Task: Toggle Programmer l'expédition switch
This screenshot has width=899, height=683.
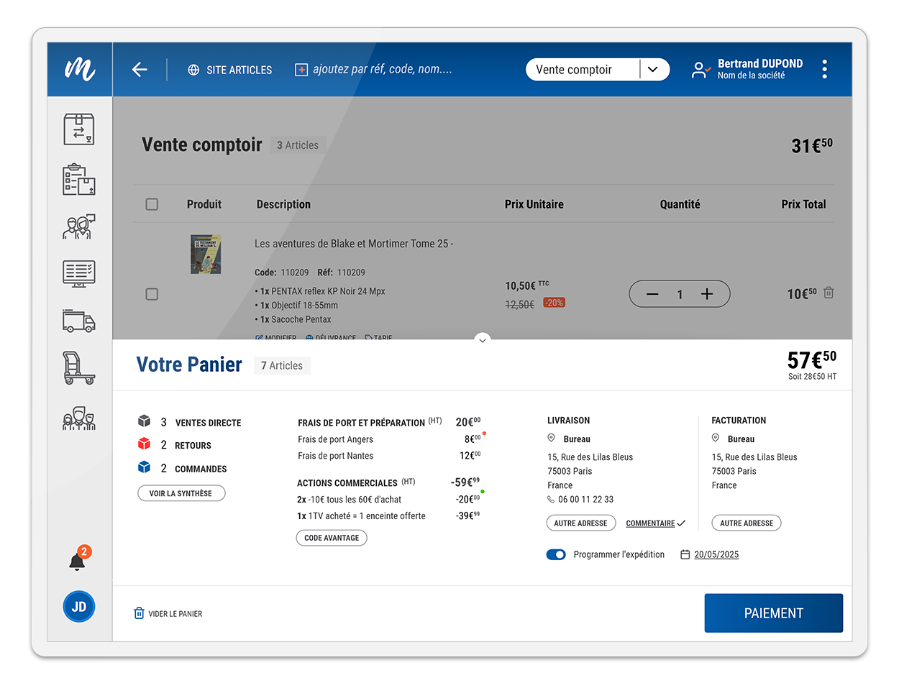Action: (x=556, y=555)
